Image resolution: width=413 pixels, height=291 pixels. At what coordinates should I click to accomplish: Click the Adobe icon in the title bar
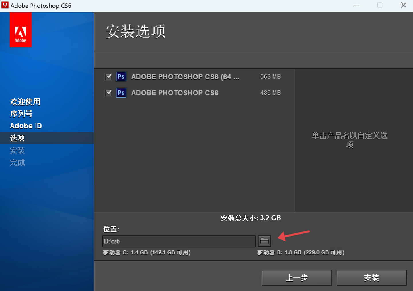click(x=5, y=5)
